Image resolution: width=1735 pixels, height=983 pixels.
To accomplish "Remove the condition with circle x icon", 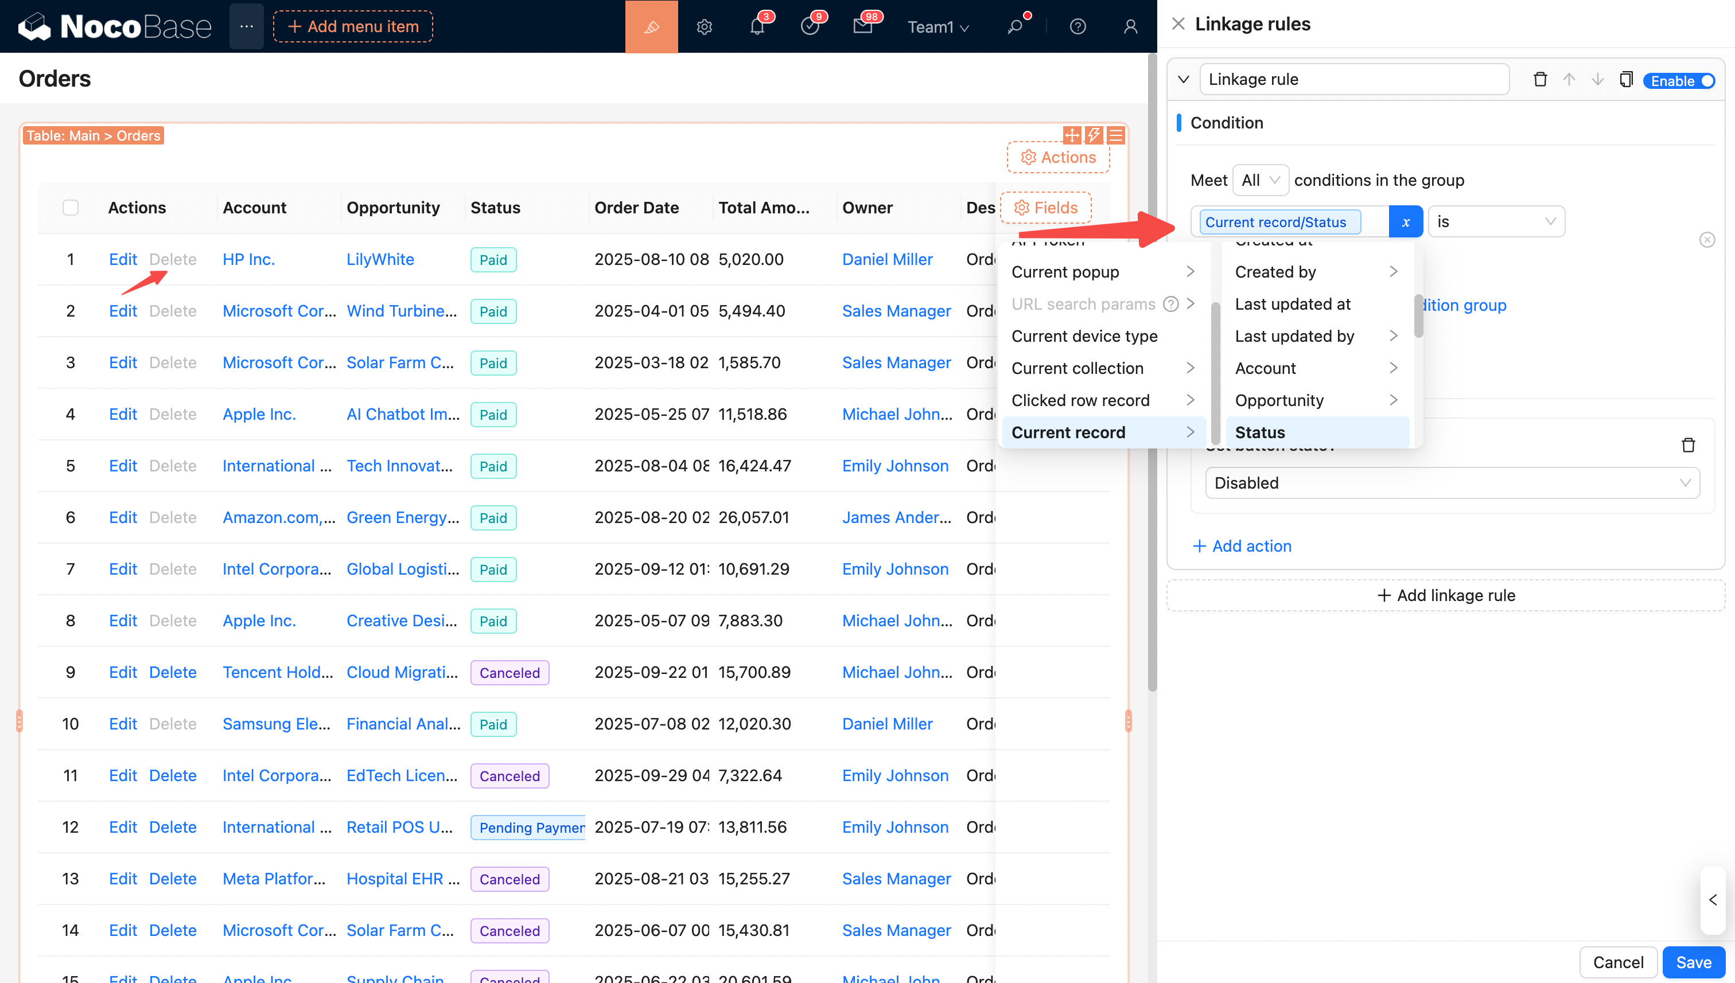I will (x=1707, y=240).
